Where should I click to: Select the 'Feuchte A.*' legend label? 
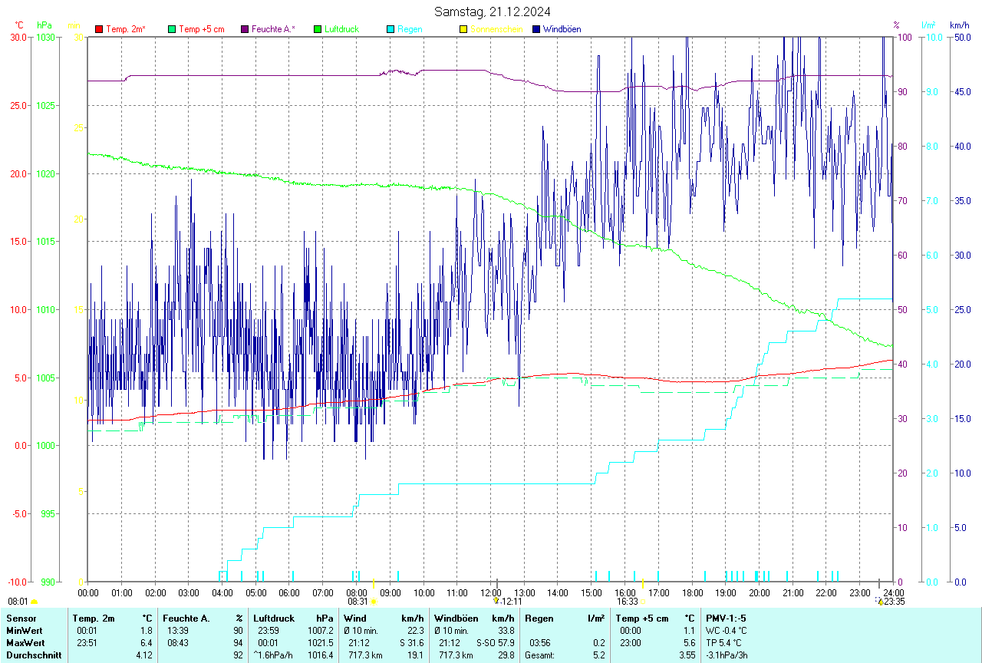click(x=273, y=29)
